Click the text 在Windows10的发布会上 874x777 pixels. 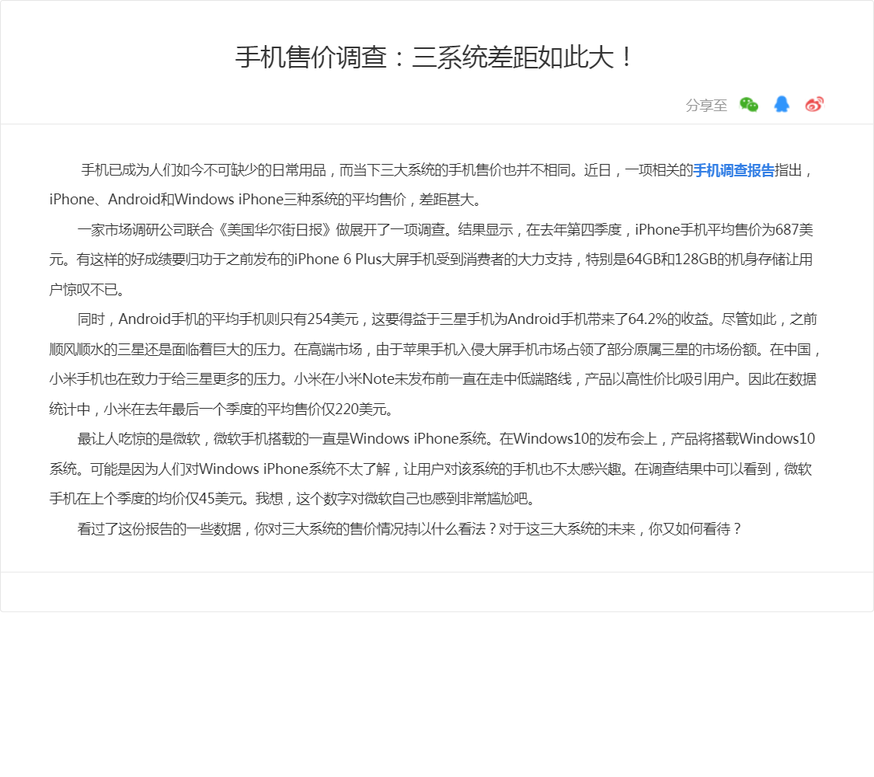click(578, 439)
